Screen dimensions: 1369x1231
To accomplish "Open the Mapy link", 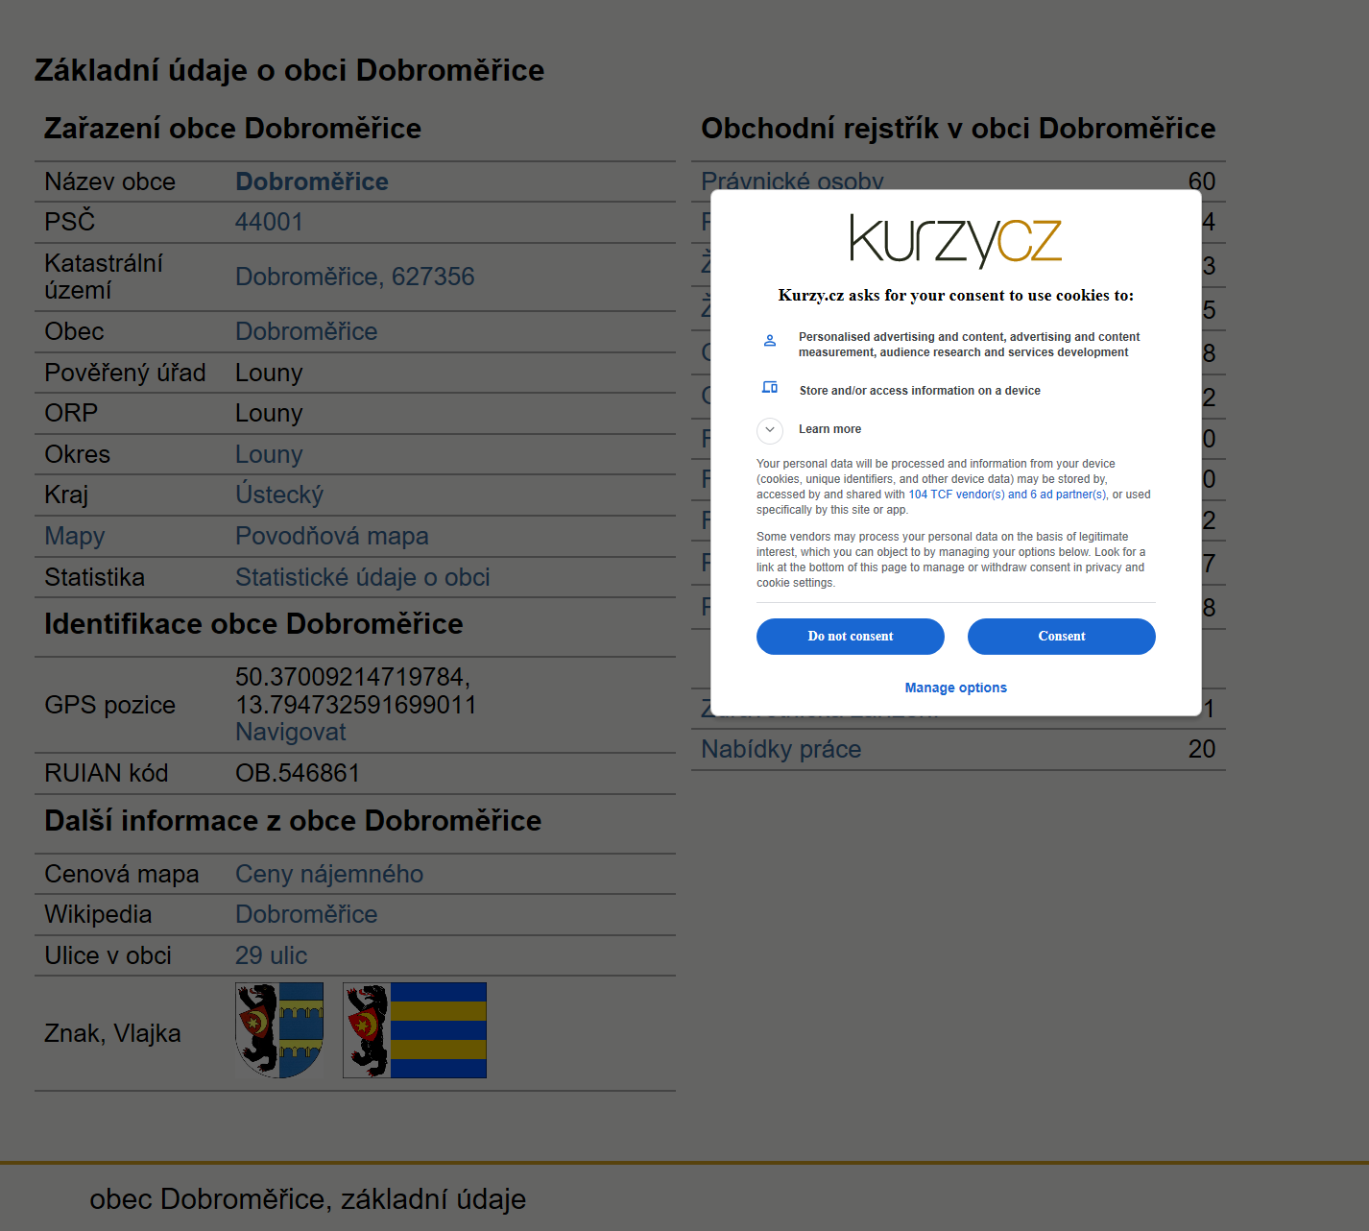I will pyautogui.click(x=74, y=536).
